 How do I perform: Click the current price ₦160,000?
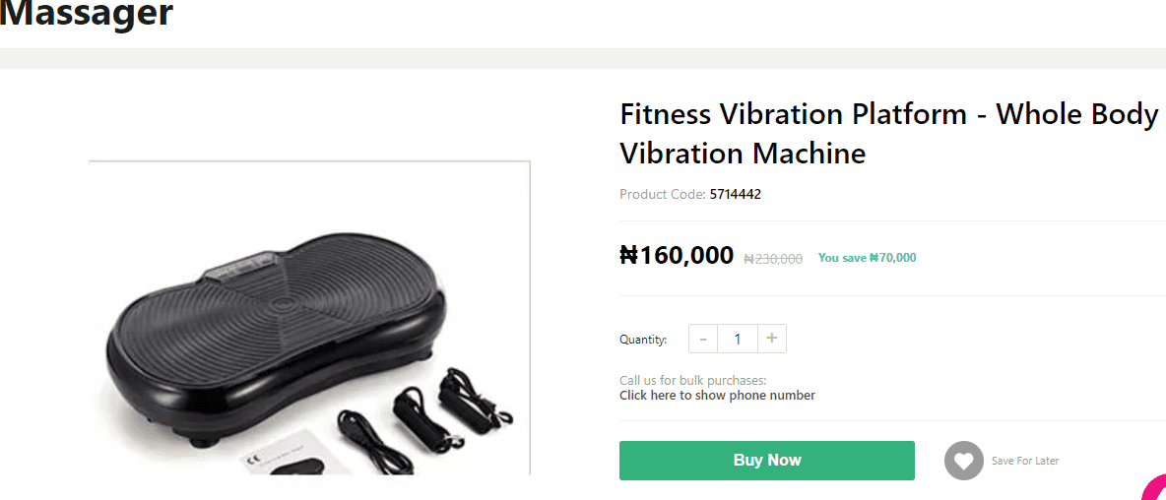pos(677,256)
